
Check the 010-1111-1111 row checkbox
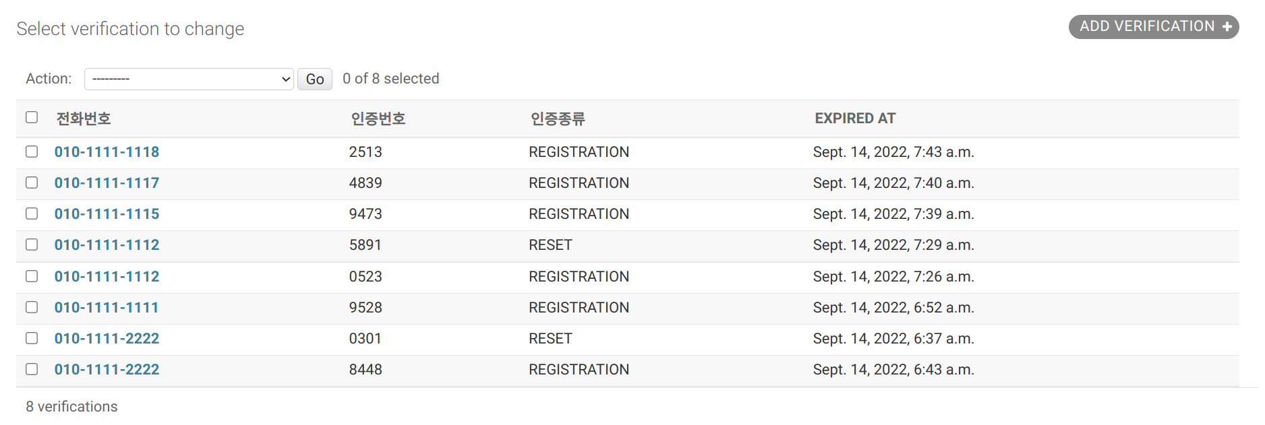point(32,307)
